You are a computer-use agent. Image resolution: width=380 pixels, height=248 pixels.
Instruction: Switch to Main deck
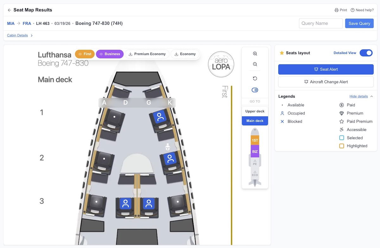pyautogui.click(x=255, y=121)
